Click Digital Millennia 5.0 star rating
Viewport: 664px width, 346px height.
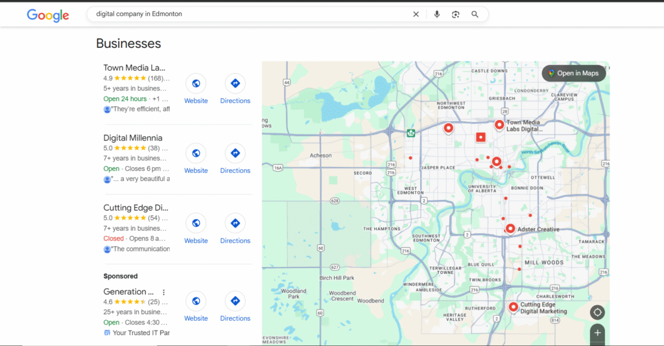[x=130, y=148]
